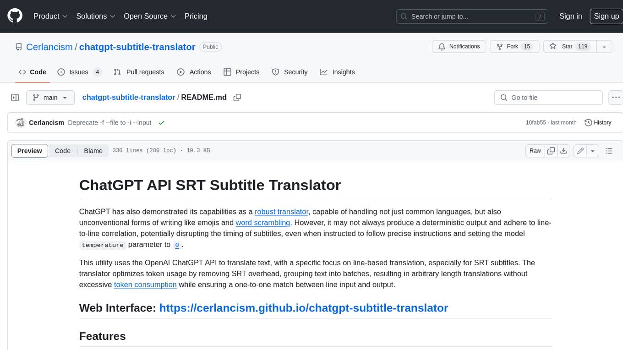Select the Preview view

[x=30, y=151]
